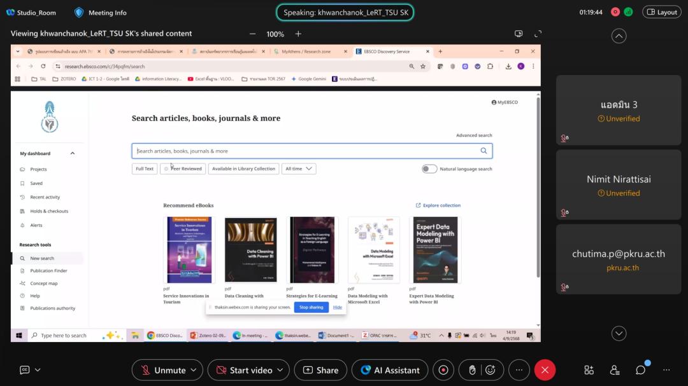
Task: Click the Raise hand icon
Action: coord(472,370)
